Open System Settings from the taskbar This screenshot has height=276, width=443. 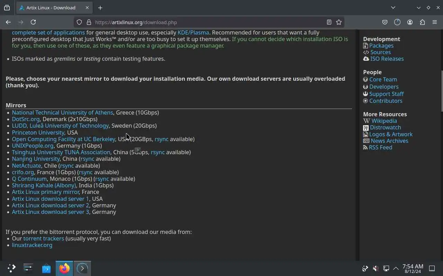pyautogui.click(x=28, y=268)
